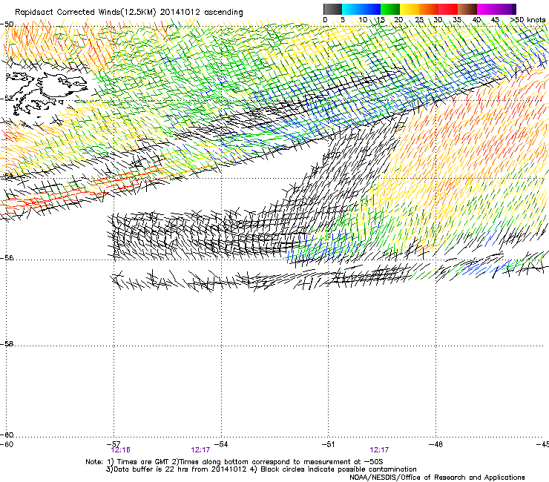
Task: Click the magenta 40–45 knots legend segment
Action: [487, 9]
